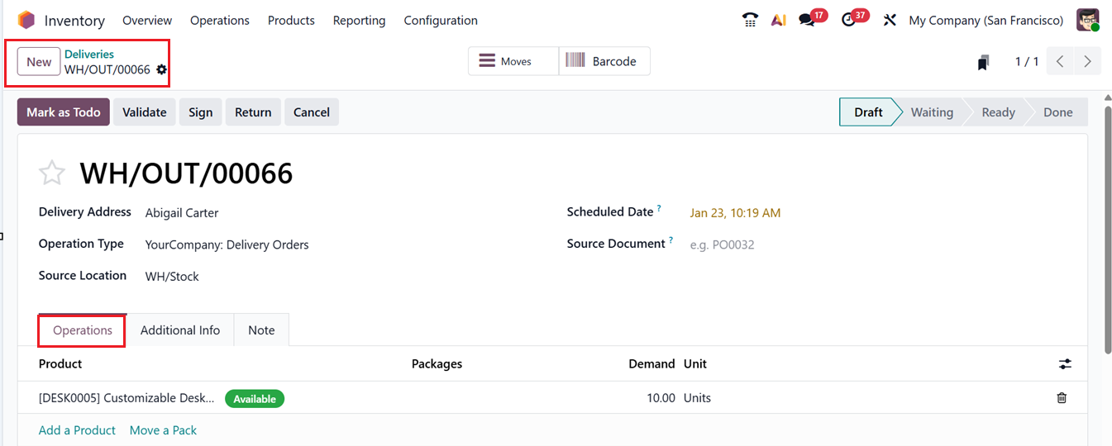The width and height of the screenshot is (1112, 446).
Task: Click the bookmark icon near the pager
Action: (983, 62)
